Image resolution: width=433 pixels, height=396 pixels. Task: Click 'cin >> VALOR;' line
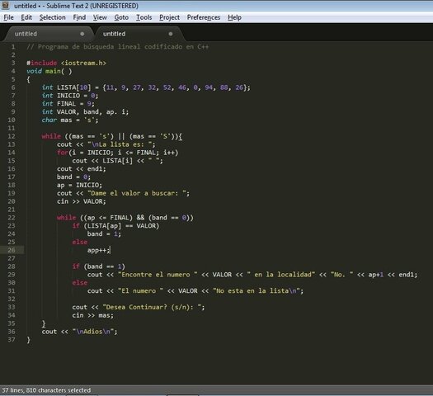tap(82, 201)
